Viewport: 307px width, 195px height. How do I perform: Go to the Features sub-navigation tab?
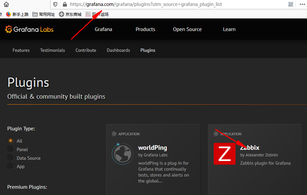click(21, 50)
